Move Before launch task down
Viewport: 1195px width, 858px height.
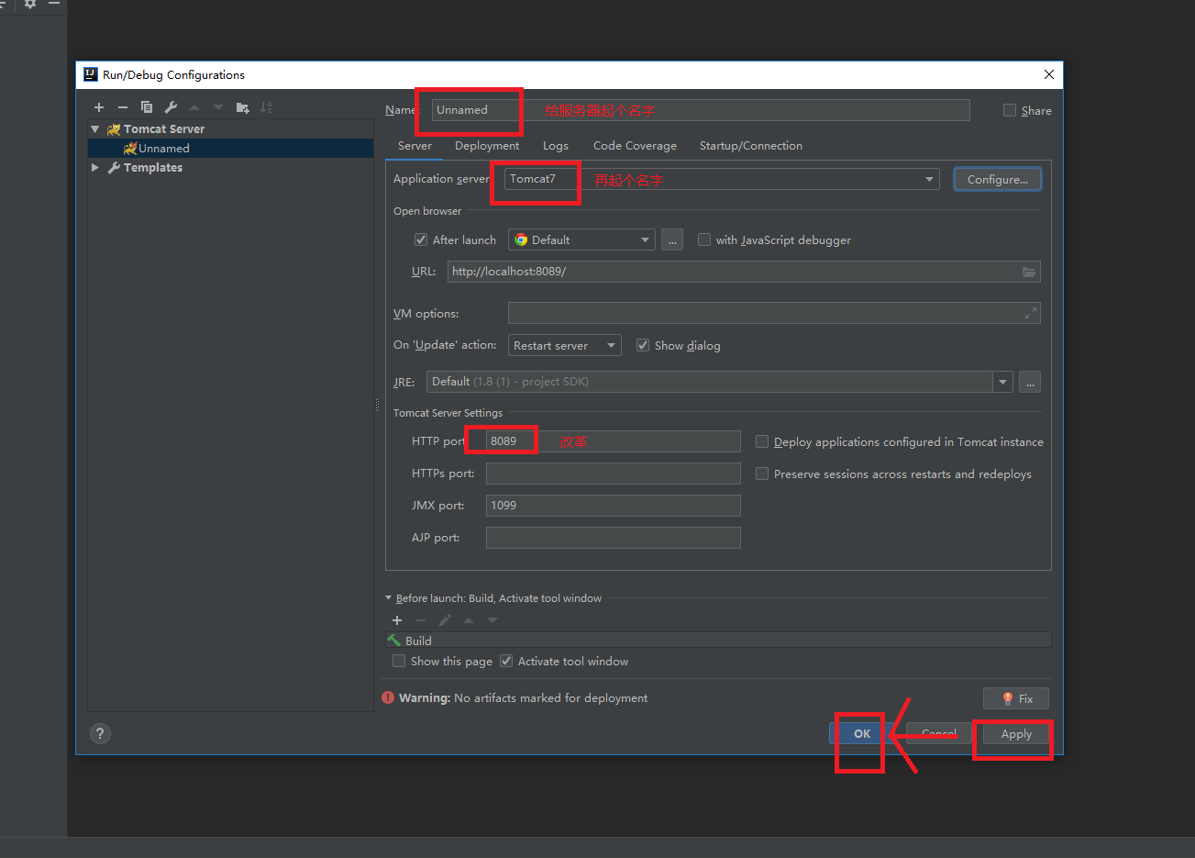pyautogui.click(x=492, y=620)
